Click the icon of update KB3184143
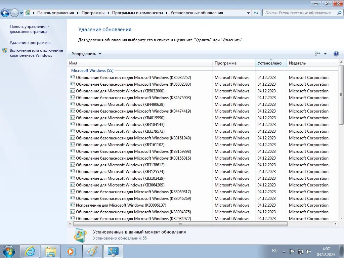Viewport: 344px width, 258px height. (x=73, y=124)
